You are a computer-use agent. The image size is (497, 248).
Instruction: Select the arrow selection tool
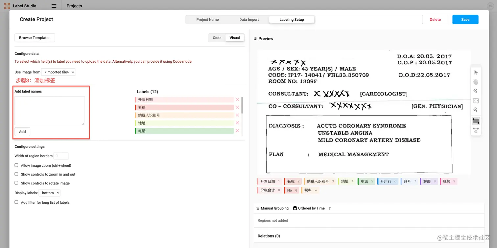(476, 72)
